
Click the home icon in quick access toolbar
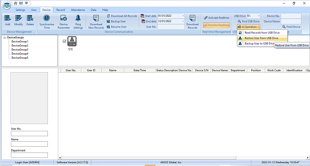click(x=15, y=3)
